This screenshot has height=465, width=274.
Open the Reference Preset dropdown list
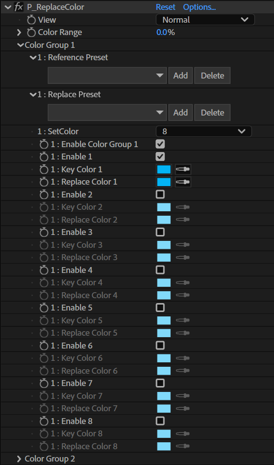click(x=107, y=76)
